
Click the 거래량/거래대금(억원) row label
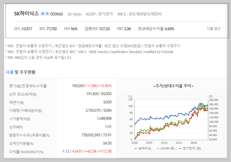click(25, 111)
